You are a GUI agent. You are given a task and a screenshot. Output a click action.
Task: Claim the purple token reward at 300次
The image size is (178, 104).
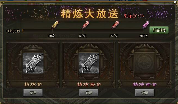tap(146, 25)
